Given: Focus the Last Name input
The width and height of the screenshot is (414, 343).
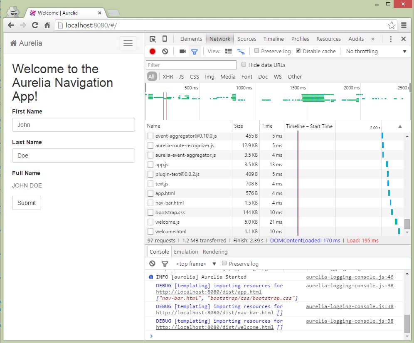Looking at the screenshot, I should click(x=74, y=155).
